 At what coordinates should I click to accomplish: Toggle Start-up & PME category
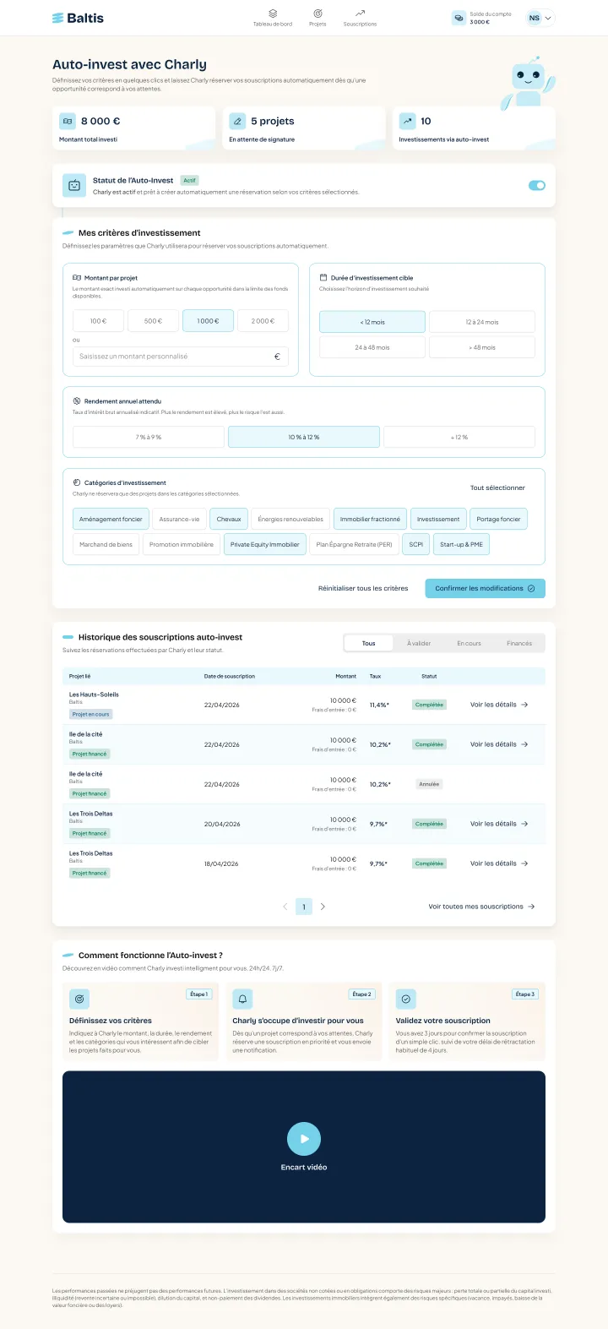pos(461,545)
